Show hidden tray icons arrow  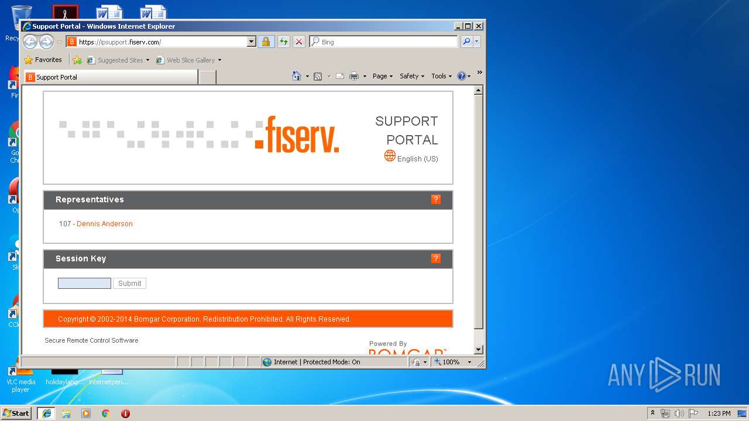point(653,413)
